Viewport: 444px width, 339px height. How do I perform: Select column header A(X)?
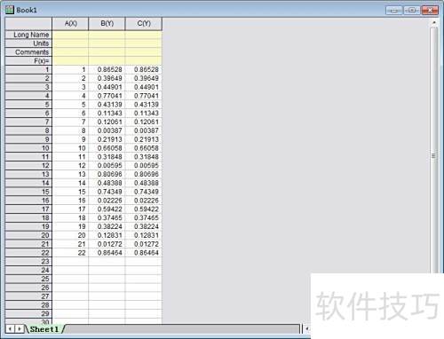pos(70,24)
